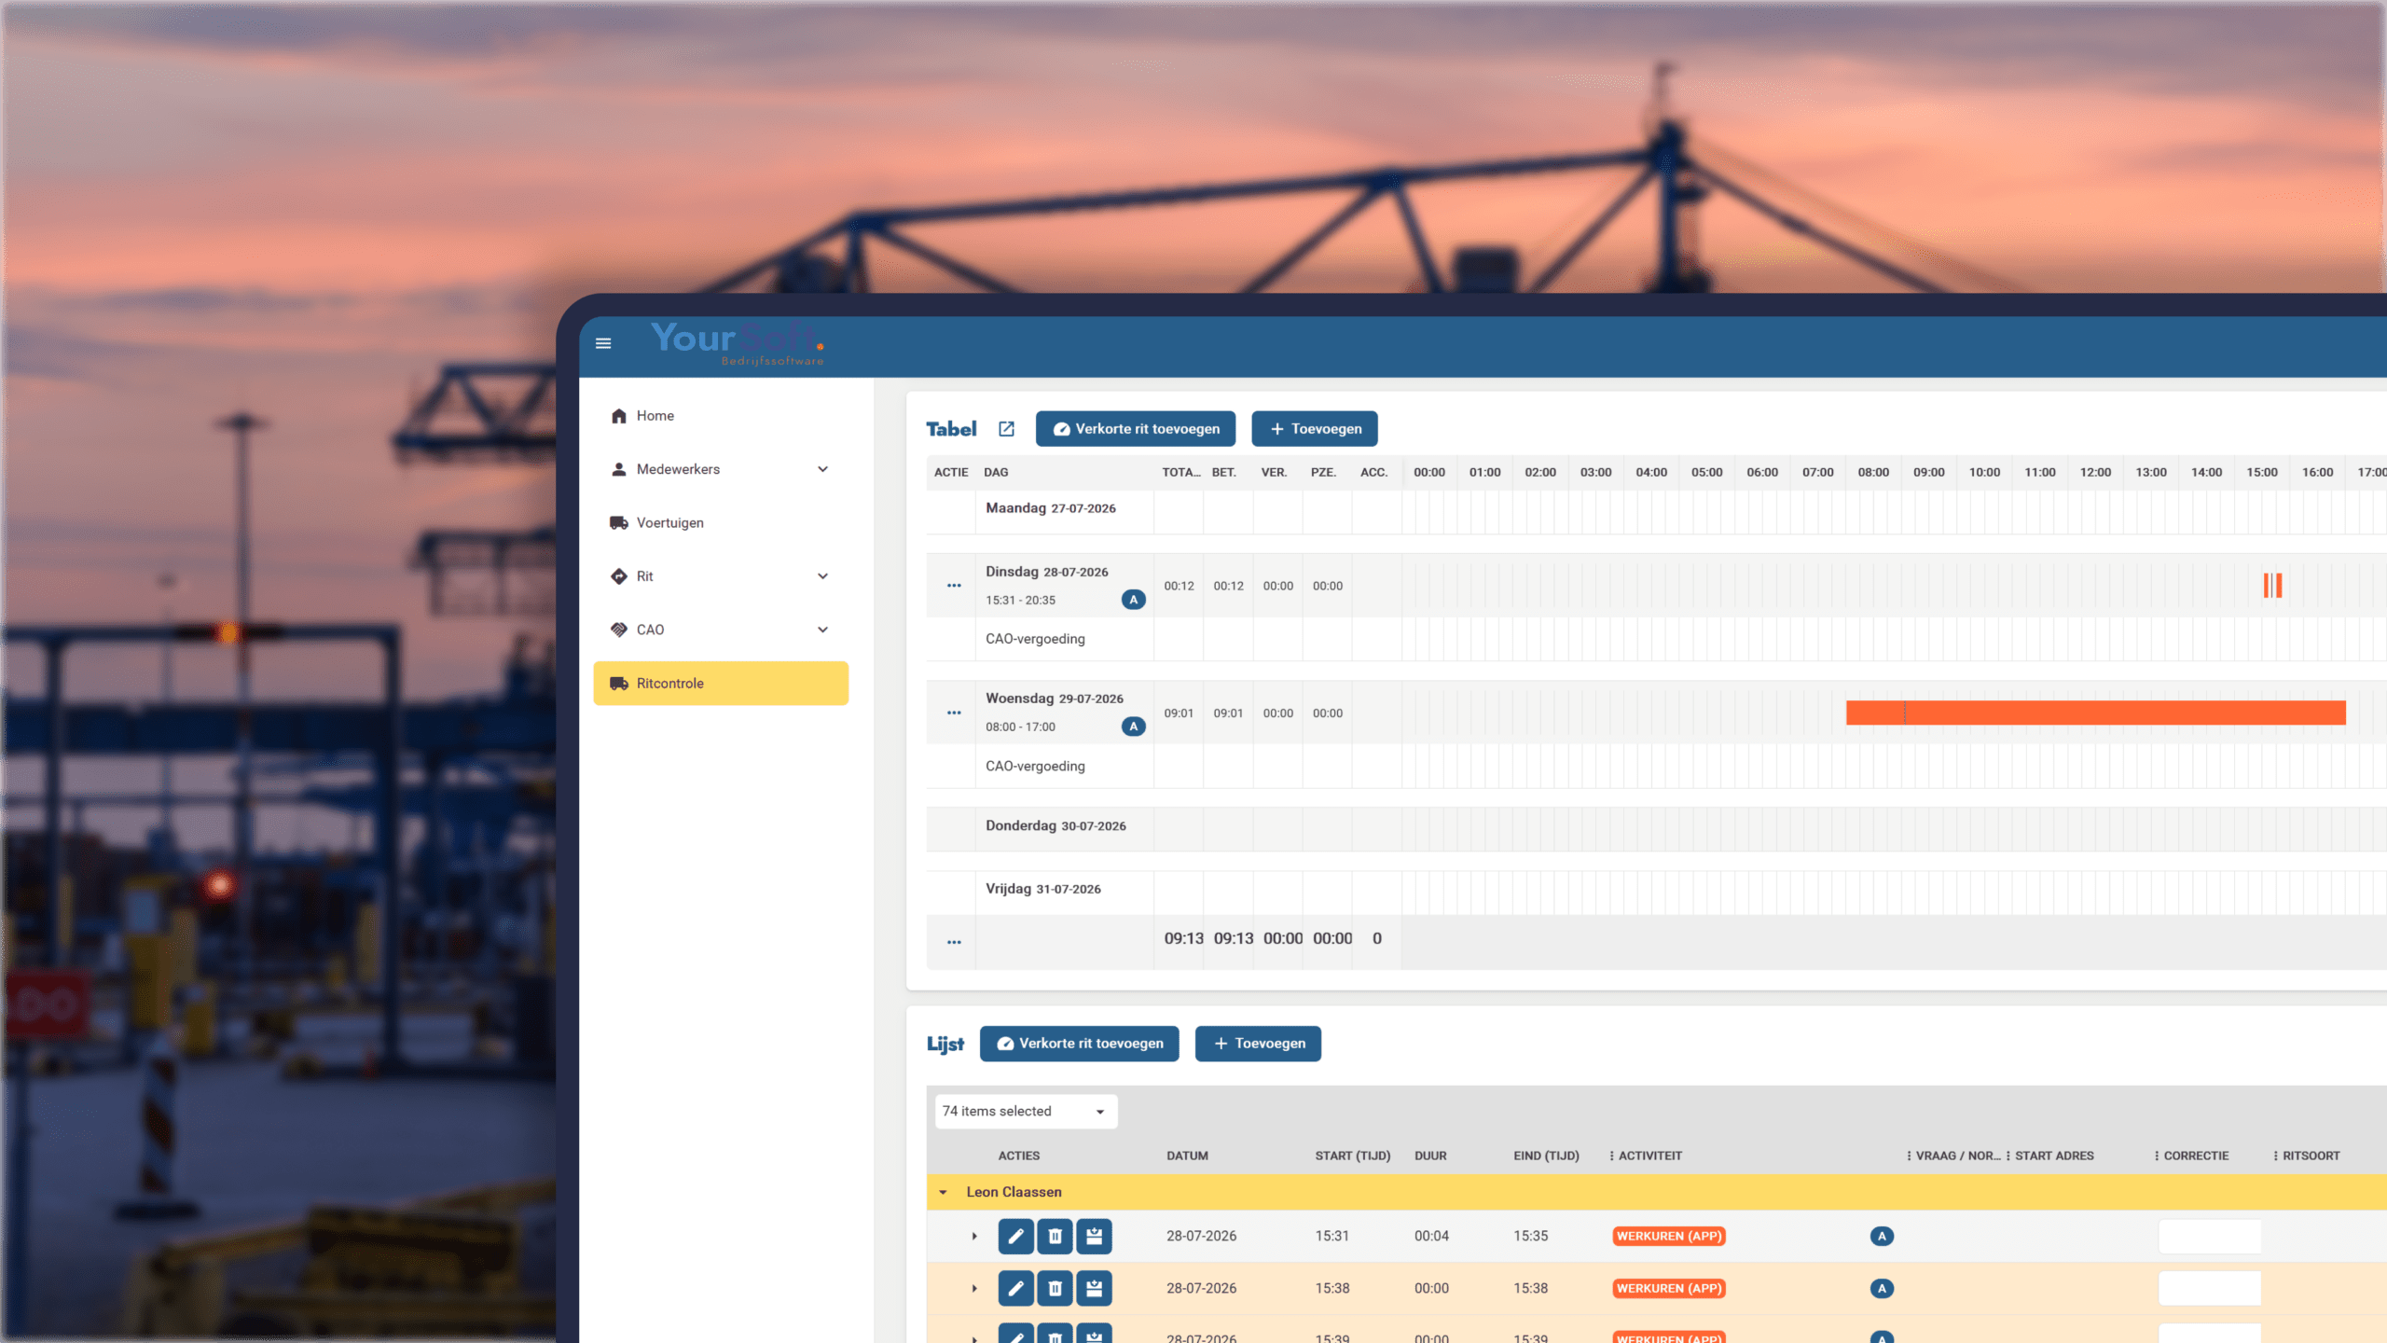Open the hamburger navigation menu
Image resolution: width=2387 pixels, height=1343 pixels.
tap(603, 343)
